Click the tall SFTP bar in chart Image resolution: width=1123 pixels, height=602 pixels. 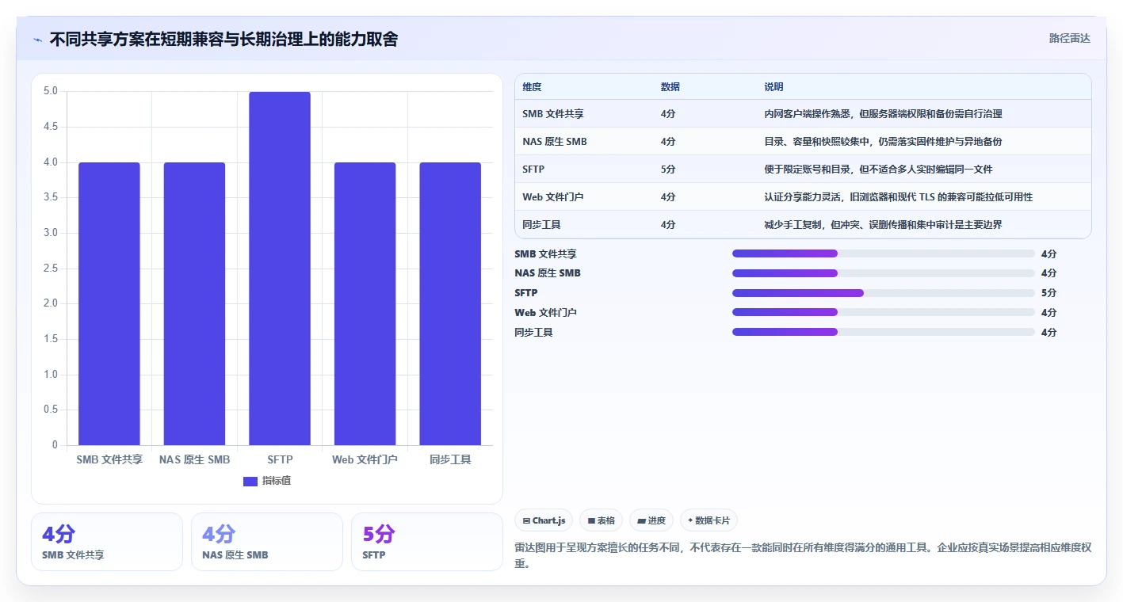[280, 269]
